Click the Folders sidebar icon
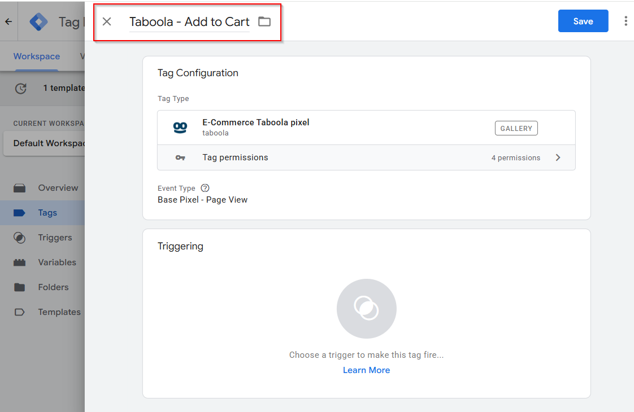 (x=19, y=287)
